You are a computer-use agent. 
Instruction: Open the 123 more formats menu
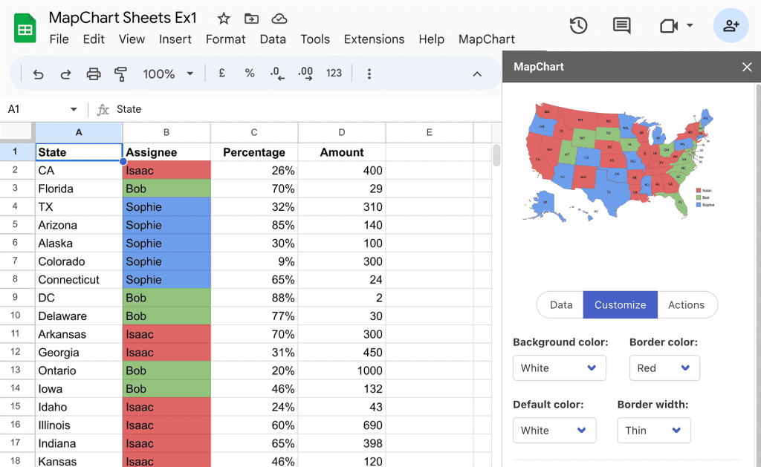(334, 74)
